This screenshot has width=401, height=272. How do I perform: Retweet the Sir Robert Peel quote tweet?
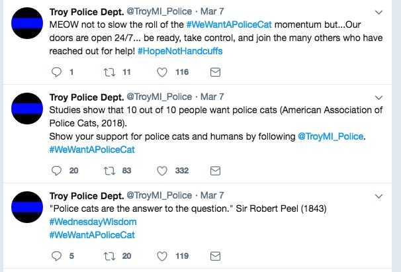[x=109, y=256]
